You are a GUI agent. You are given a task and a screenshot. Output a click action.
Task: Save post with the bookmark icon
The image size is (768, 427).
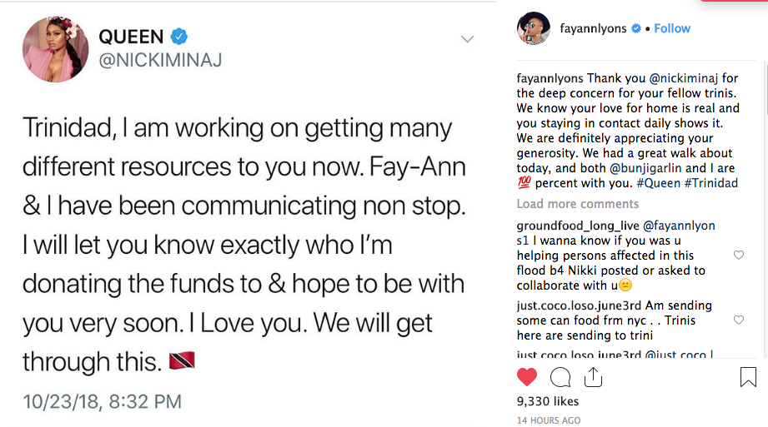(748, 378)
